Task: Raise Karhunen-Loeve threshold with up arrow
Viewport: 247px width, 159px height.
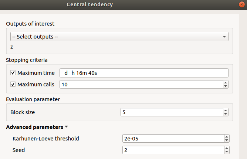Action: click(226, 137)
